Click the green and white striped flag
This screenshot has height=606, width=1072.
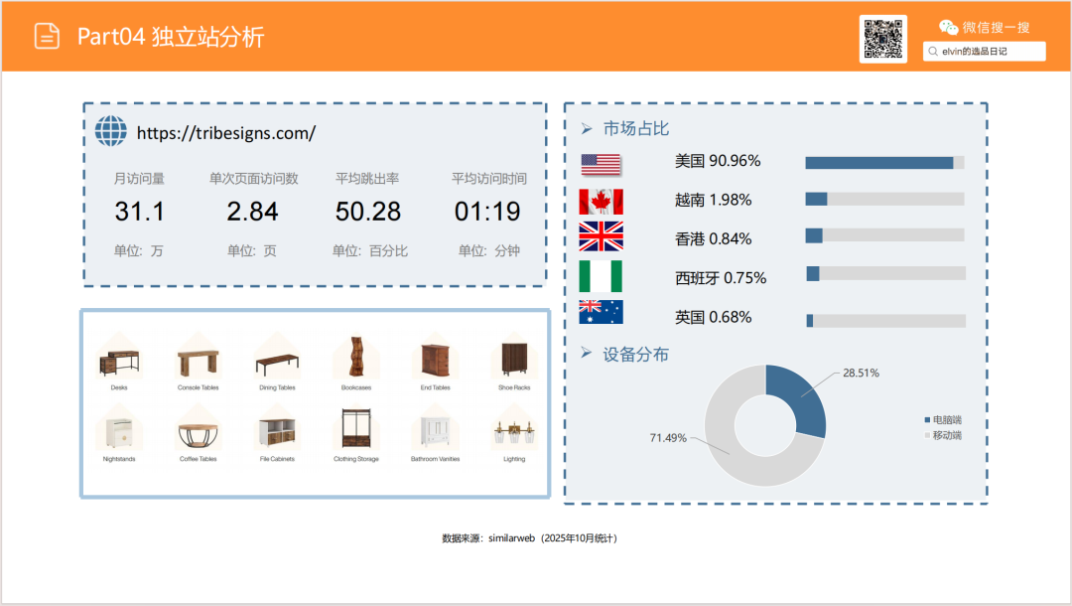point(601,275)
